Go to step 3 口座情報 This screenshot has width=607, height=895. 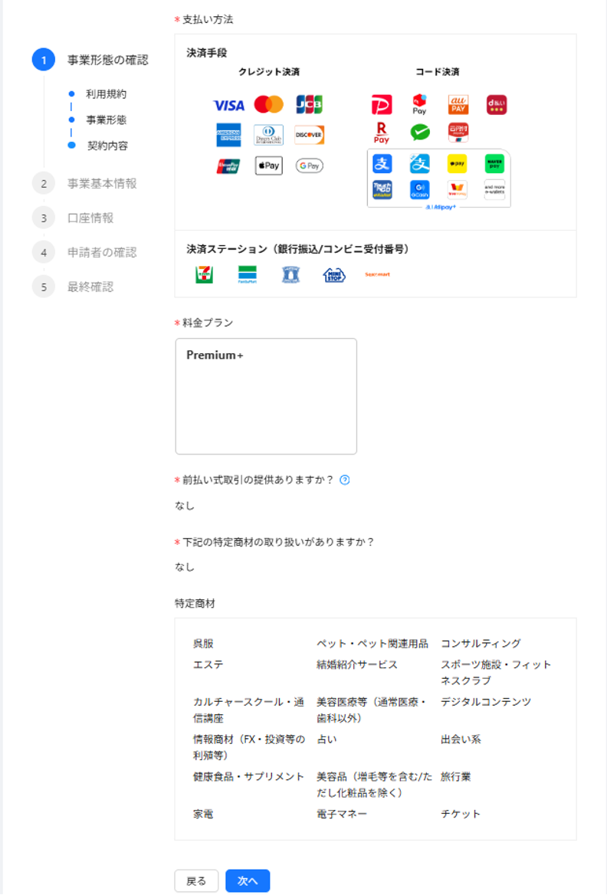click(73, 218)
